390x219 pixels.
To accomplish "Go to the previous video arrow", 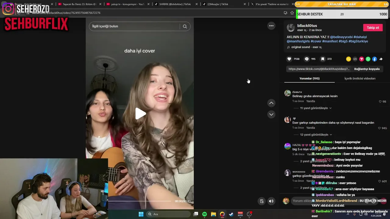I will coord(271,103).
